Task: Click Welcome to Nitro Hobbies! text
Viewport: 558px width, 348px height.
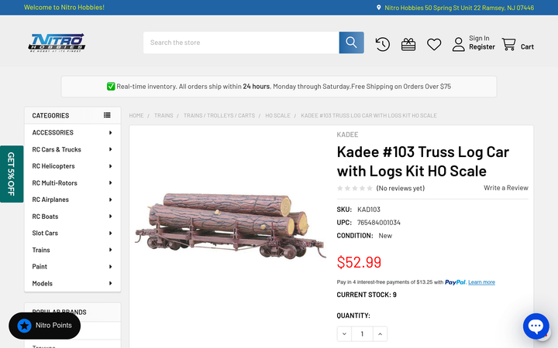Action: point(64,8)
